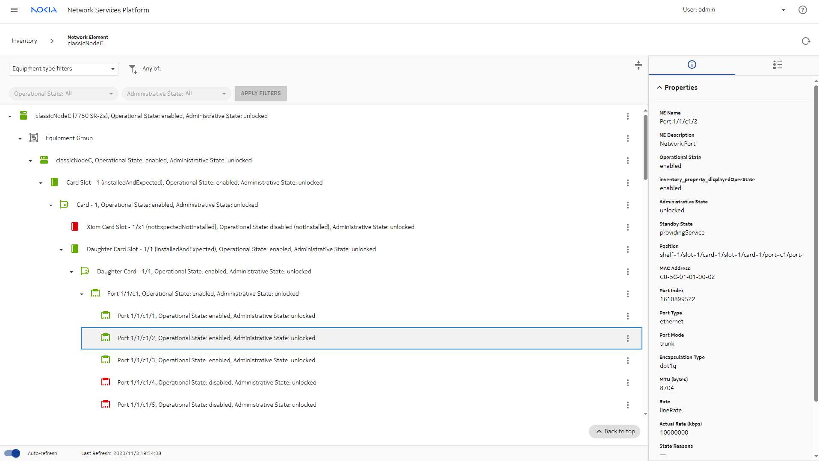The image size is (819, 461).
Task: Collapse the Equipment Group node
Action: tap(20, 138)
